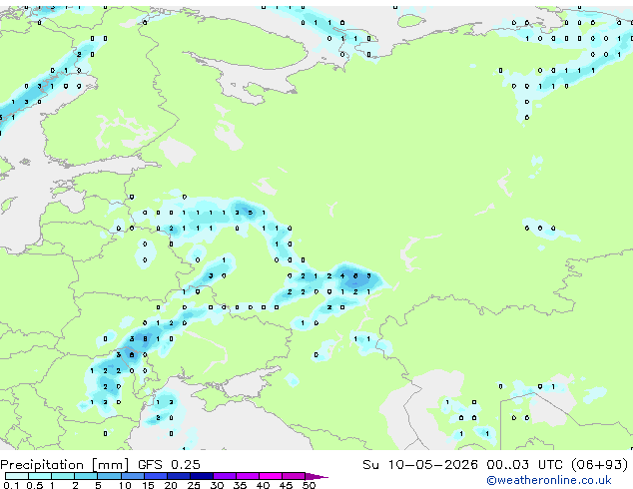Click the legend scale label '0.5'
Screen dimensions: 633x489
click(x=35, y=485)
